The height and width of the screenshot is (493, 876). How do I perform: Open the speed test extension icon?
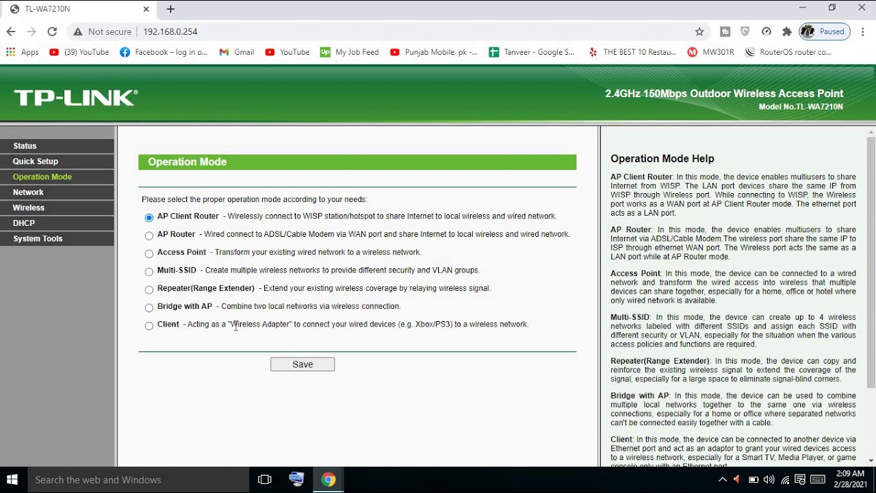766,31
